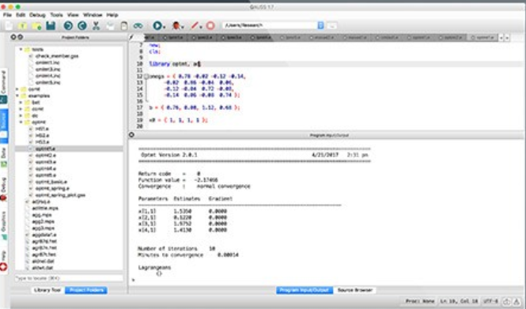Click the Type to locate search field
The image size is (526, 309).
pos(69,278)
